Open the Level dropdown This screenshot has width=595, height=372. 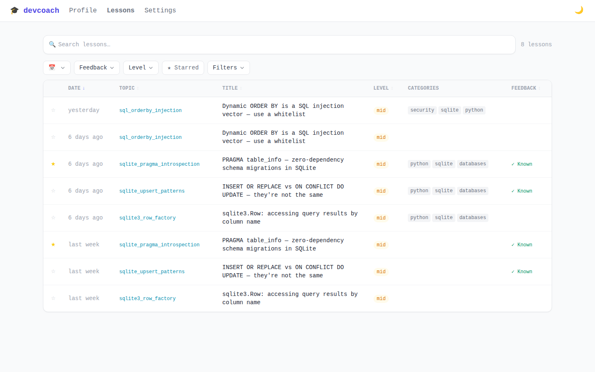click(140, 67)
